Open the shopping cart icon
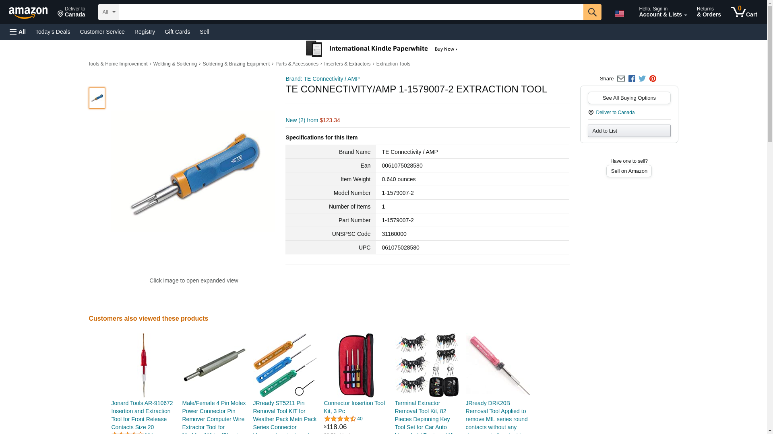The width and height of the screenshot is (773, 434). pyautogui.click(x=744, y=12)
